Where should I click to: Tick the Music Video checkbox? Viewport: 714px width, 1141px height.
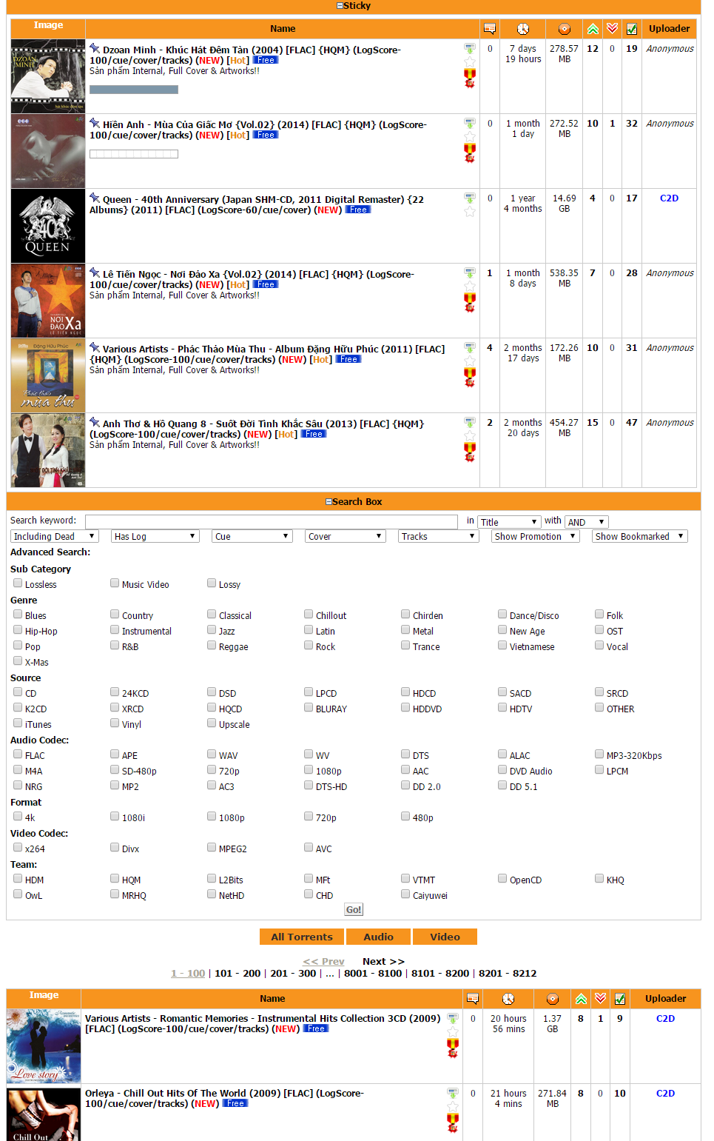[115, 583]
